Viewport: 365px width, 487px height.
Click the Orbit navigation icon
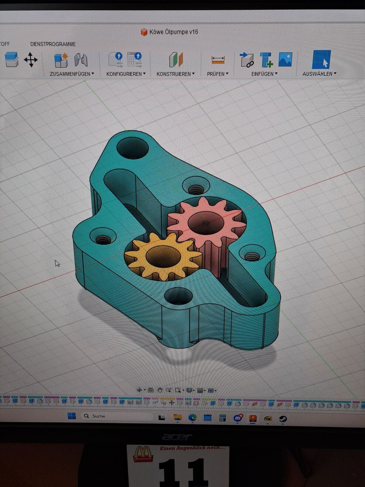pyautogui.click(x=139, y=390)
